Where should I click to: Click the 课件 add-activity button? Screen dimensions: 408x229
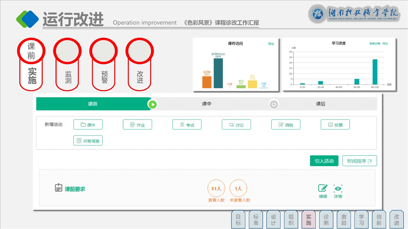88,125
